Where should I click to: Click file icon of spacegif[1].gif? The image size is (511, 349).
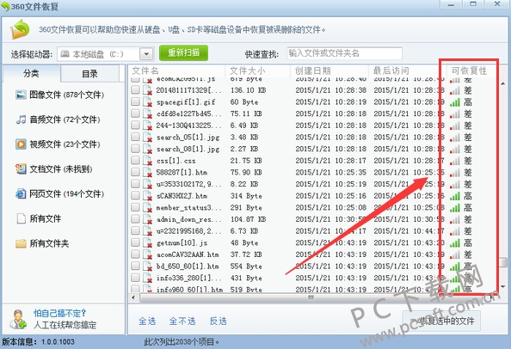point(148,102)
